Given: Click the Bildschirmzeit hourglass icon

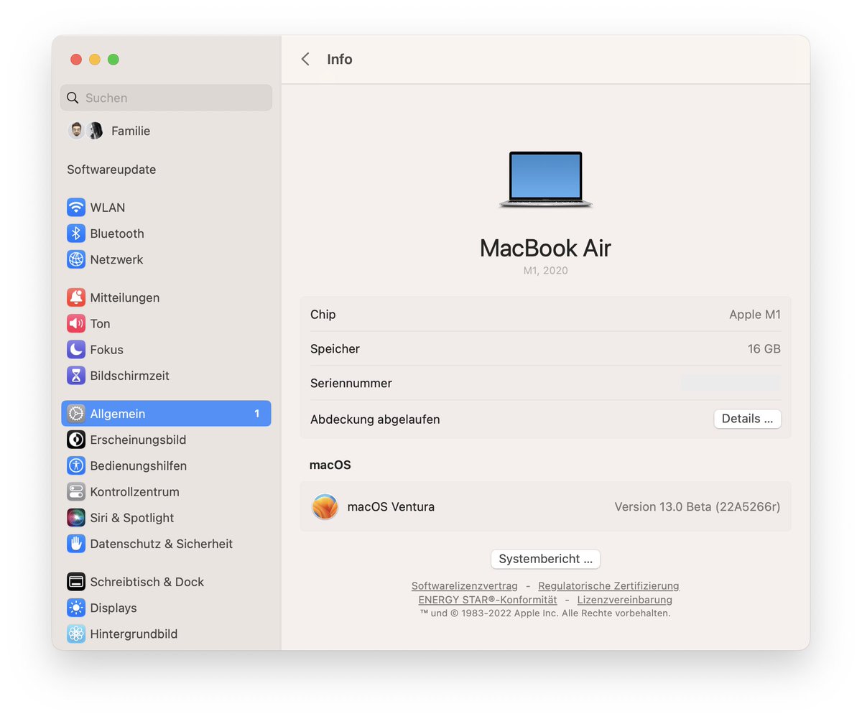Looking at the screenshot, I should (x=76, y=376).
